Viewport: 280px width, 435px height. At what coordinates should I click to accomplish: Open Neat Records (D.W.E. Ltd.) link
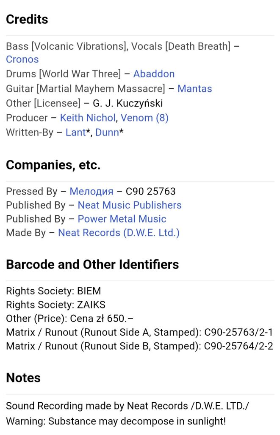119,233
